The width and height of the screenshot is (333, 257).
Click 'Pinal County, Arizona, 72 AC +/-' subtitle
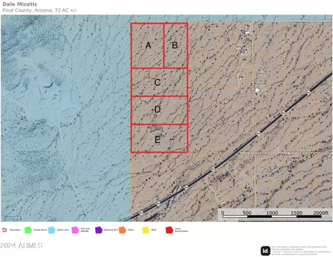pyautogui.click(x=40, y=10)
